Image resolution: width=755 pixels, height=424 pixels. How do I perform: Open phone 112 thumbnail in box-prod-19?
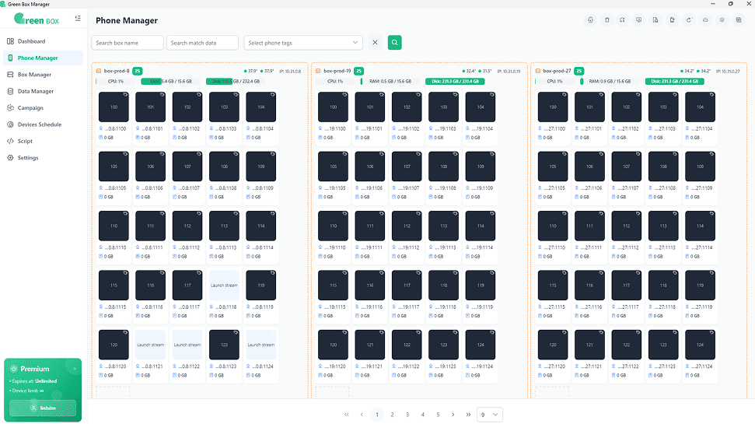[407, 226]
